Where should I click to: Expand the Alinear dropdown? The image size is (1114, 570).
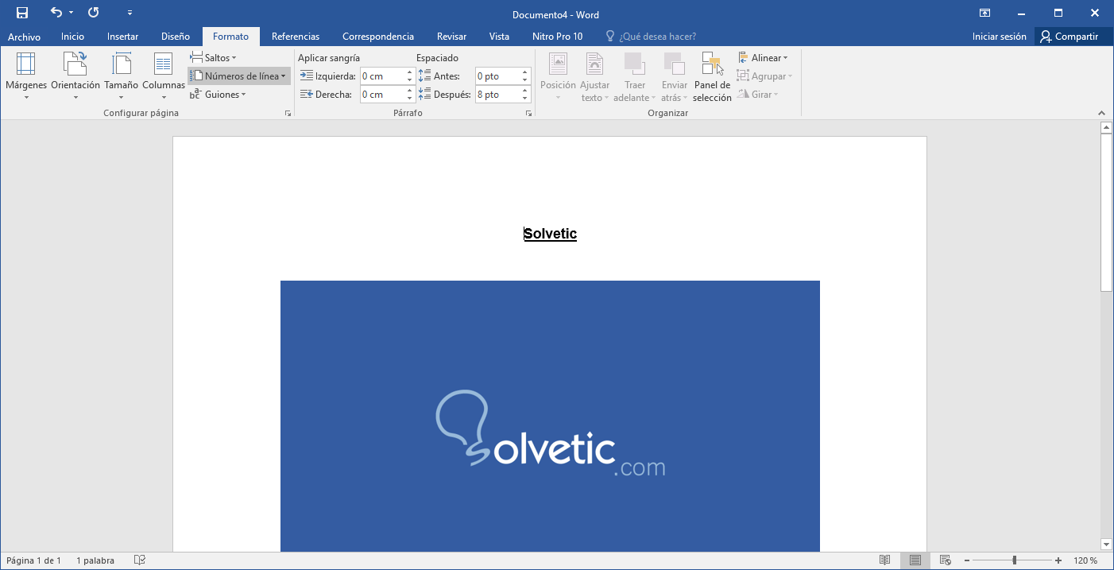[x=763, y=58]
